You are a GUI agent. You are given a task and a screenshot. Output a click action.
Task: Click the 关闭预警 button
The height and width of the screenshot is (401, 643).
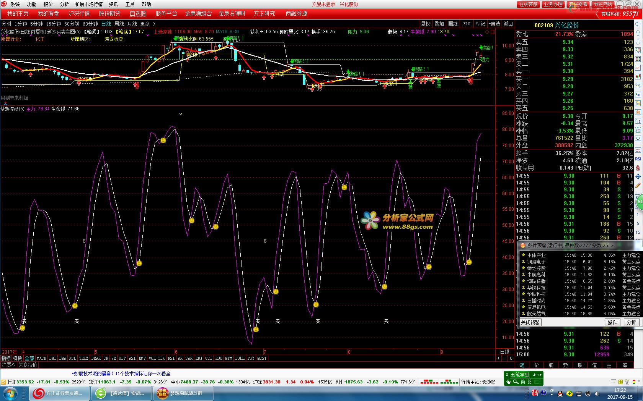click(x=530, y=322)
